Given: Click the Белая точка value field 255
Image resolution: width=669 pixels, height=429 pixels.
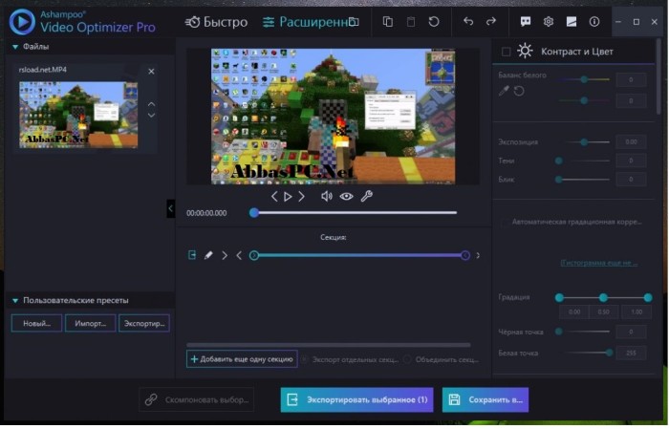Looking at the screenshot, I should (x=631, y=354).
